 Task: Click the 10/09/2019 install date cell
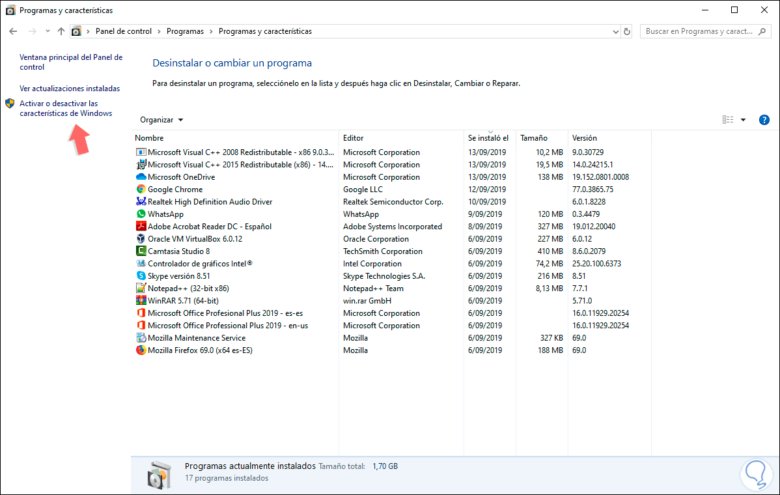tap(487, 201)
